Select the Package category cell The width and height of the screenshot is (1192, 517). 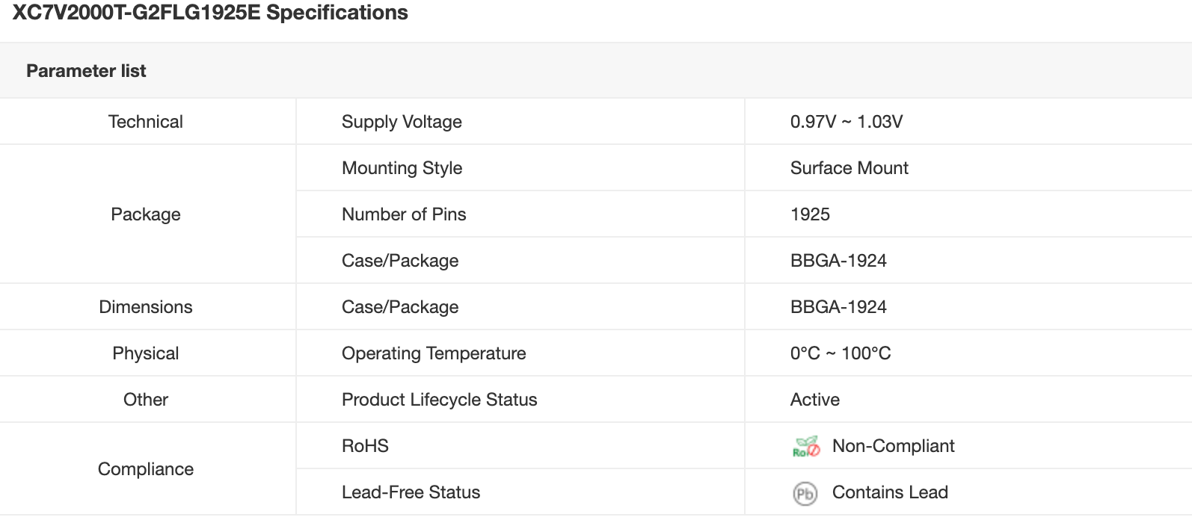coord(146,214)
